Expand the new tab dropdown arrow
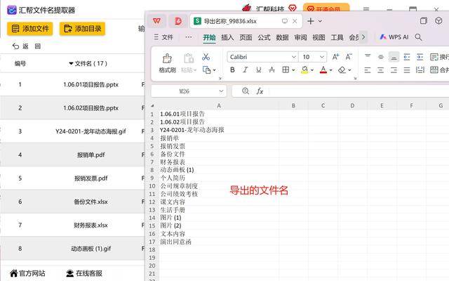Image resolution: width=449 pixels, height=281 pixels. [x=320, y=21]
